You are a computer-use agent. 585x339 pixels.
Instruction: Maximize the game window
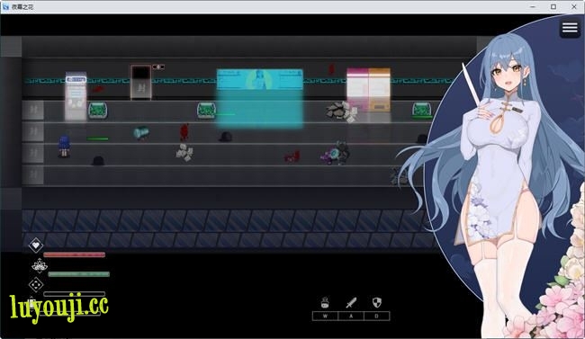tap(553, 6)
